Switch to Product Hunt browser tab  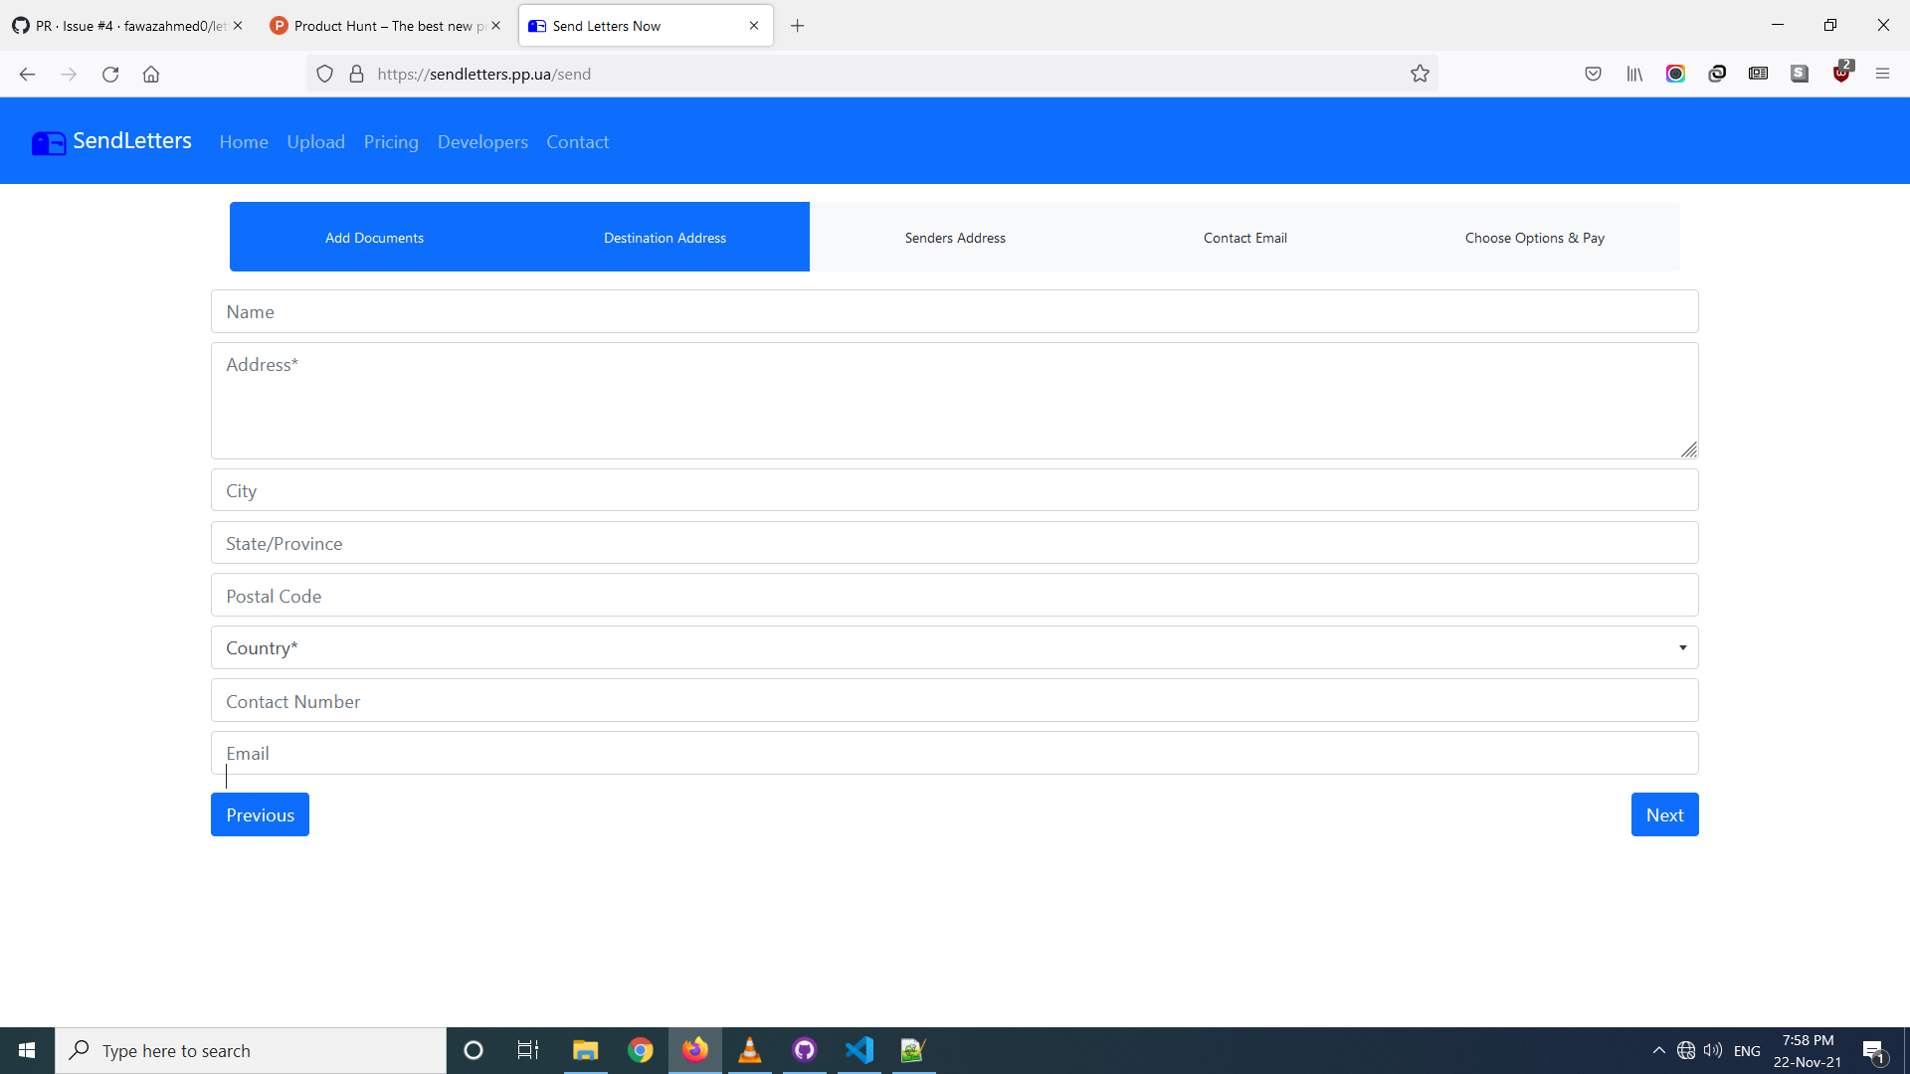[383, 26]
